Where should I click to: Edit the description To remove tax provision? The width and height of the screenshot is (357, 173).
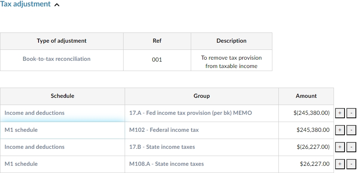tap(231, 62)
